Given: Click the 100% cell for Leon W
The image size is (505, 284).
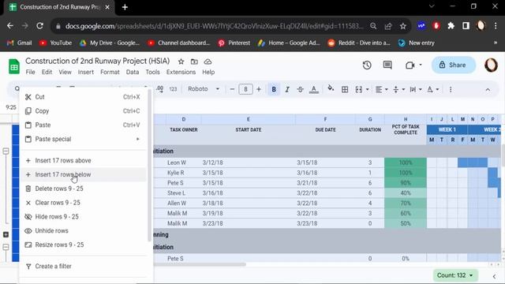Looking at the screenshot, I should click(x=406, y=163).
